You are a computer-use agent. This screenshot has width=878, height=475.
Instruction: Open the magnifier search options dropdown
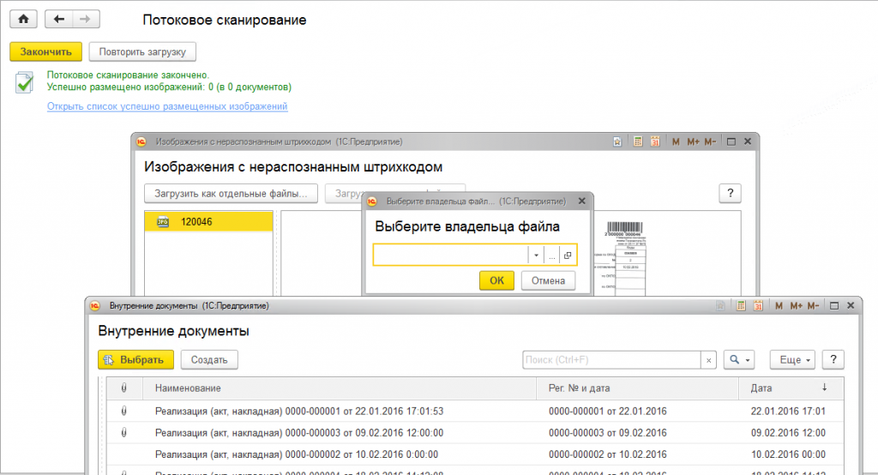(739, 360)
